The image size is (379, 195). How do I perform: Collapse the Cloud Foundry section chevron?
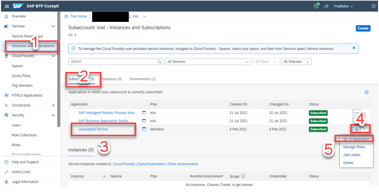53,56
